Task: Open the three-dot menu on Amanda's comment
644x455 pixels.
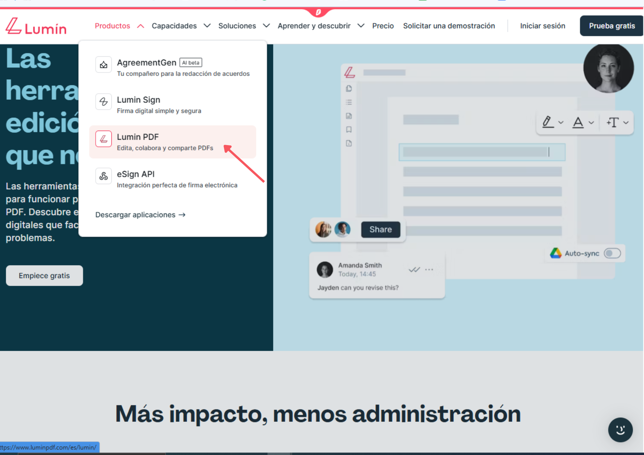Action: [x=429, y=270]
